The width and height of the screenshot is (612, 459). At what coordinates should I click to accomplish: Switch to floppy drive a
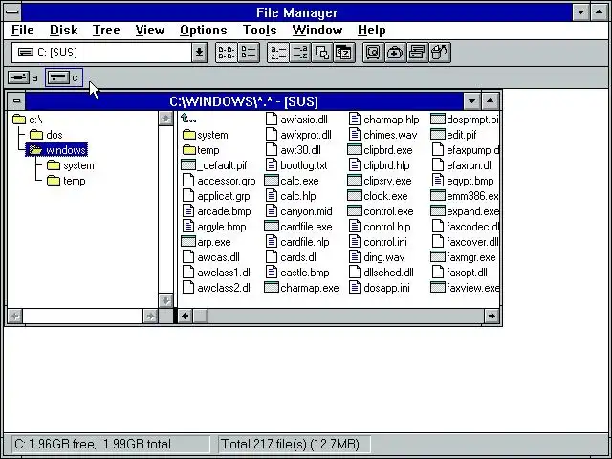coord(23,77)
